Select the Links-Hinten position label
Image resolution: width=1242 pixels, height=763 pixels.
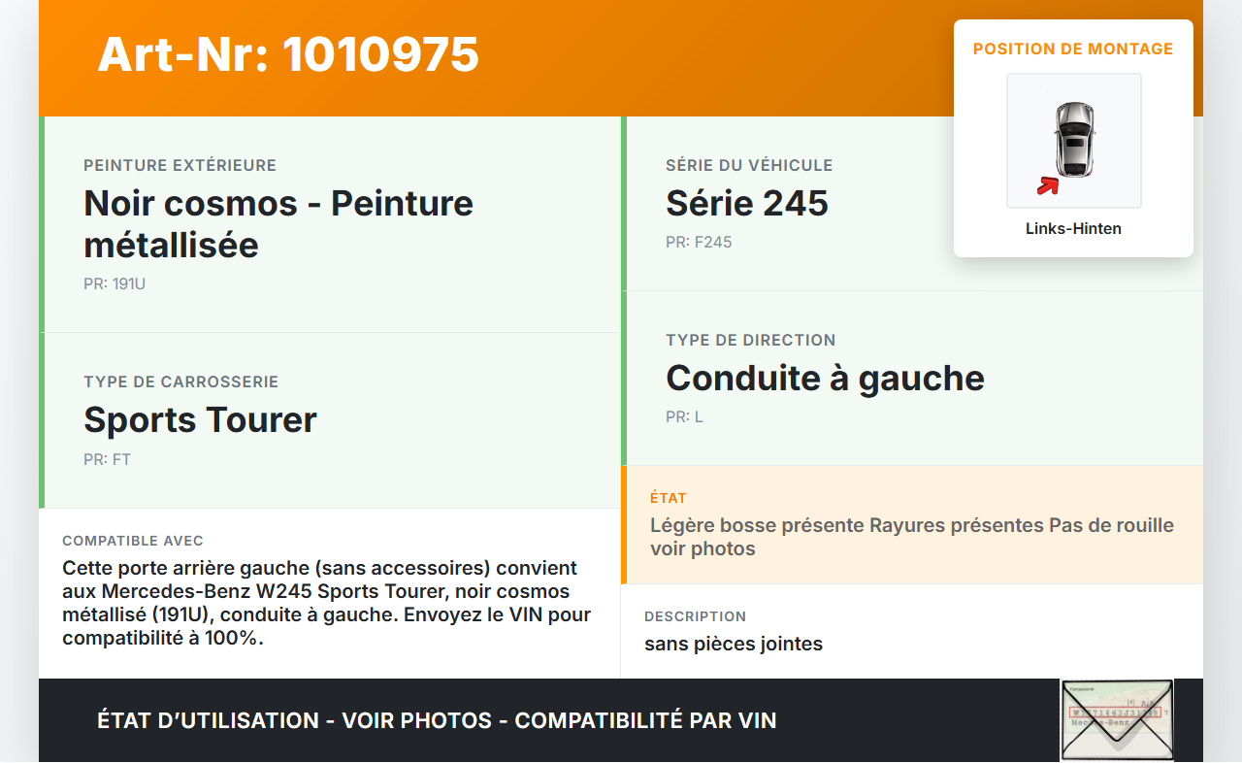coord(1073,229)
